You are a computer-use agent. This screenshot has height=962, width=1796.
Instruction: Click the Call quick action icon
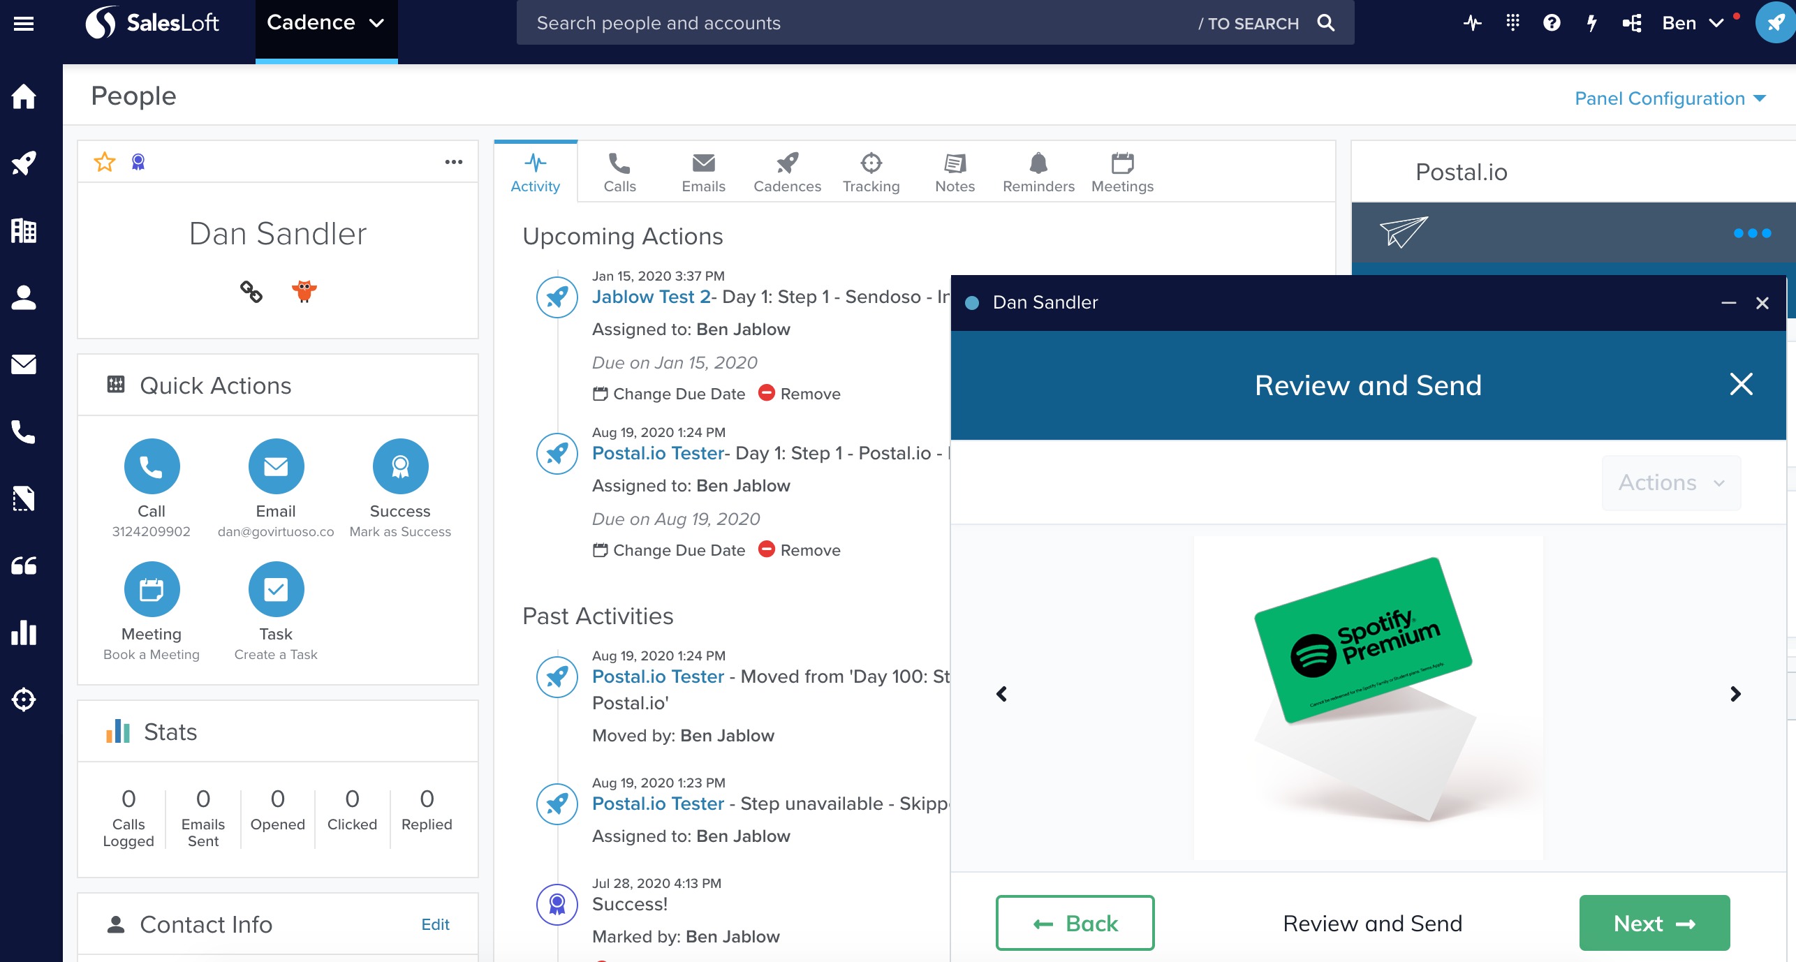(x=152, y=466)
